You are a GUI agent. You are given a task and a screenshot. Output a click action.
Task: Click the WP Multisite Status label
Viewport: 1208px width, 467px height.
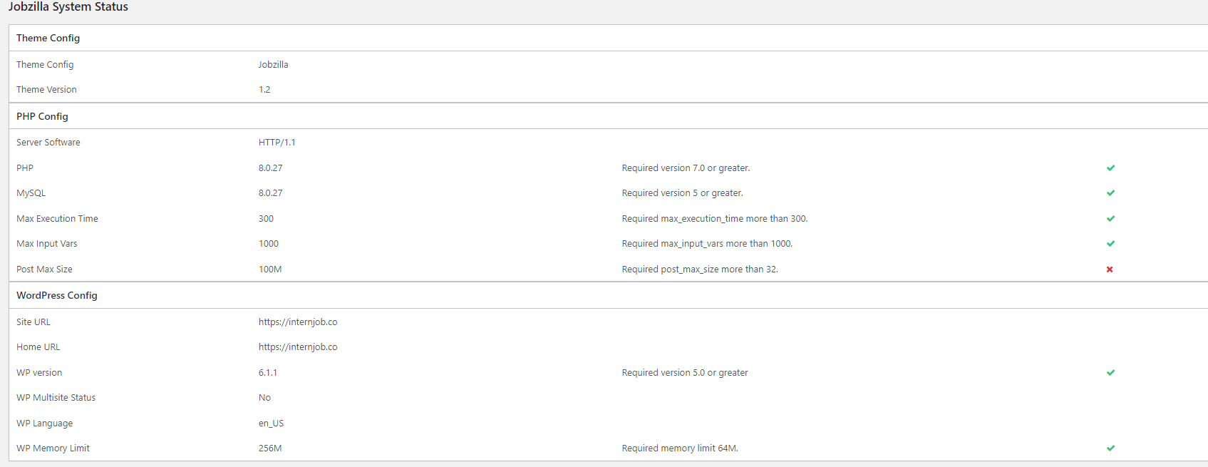56,398
